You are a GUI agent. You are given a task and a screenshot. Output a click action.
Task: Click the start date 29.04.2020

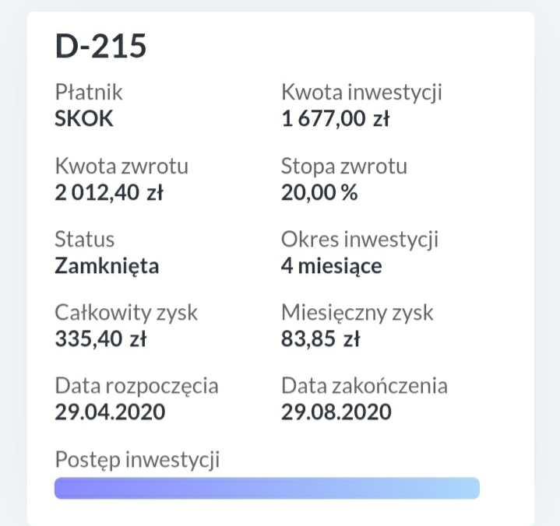point(110,412)
